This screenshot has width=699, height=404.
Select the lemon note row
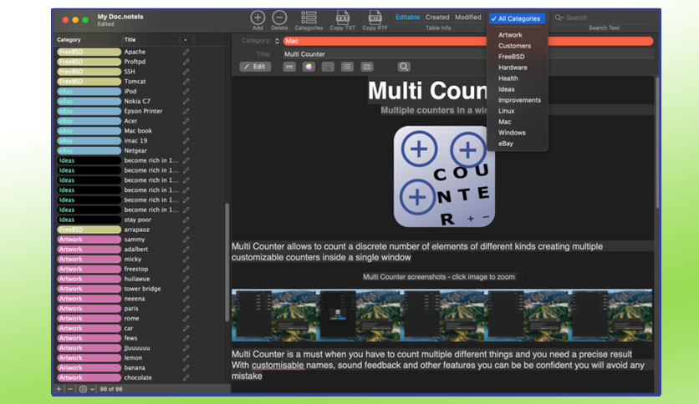click(140, 358)
